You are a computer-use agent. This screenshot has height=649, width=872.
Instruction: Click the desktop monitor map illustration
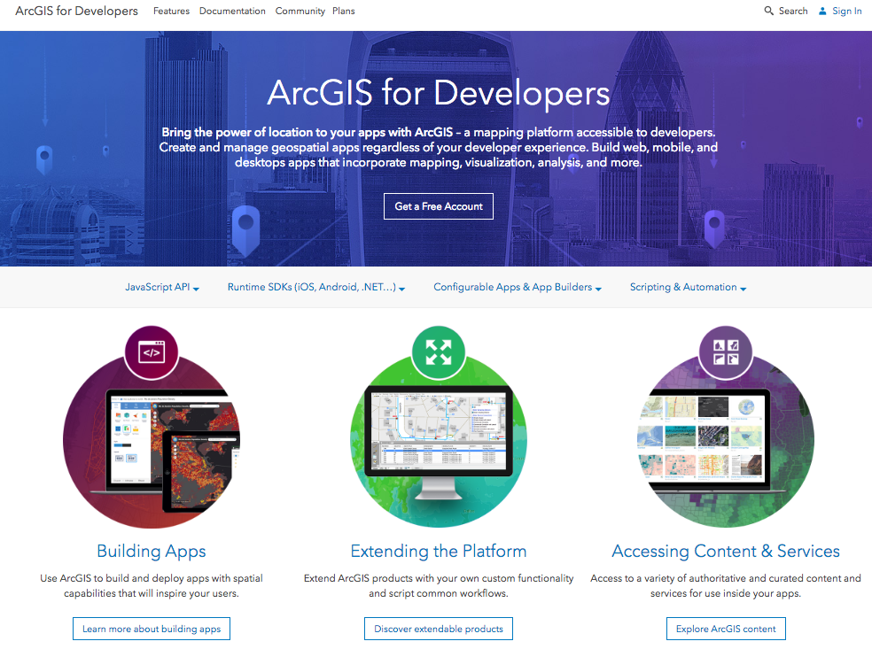[x=439, y=442]
